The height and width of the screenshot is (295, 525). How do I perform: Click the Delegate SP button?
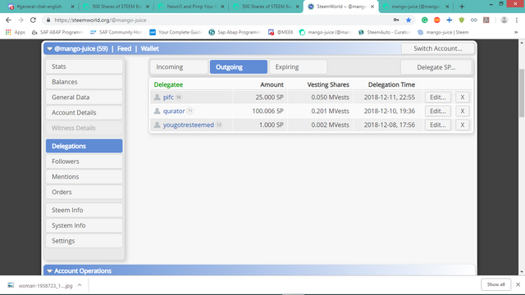(436, 67)
